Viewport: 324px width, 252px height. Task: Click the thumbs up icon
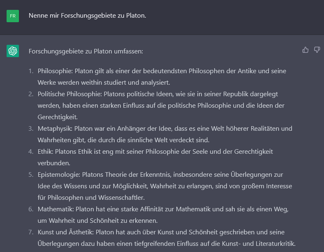tap(305, 50)
